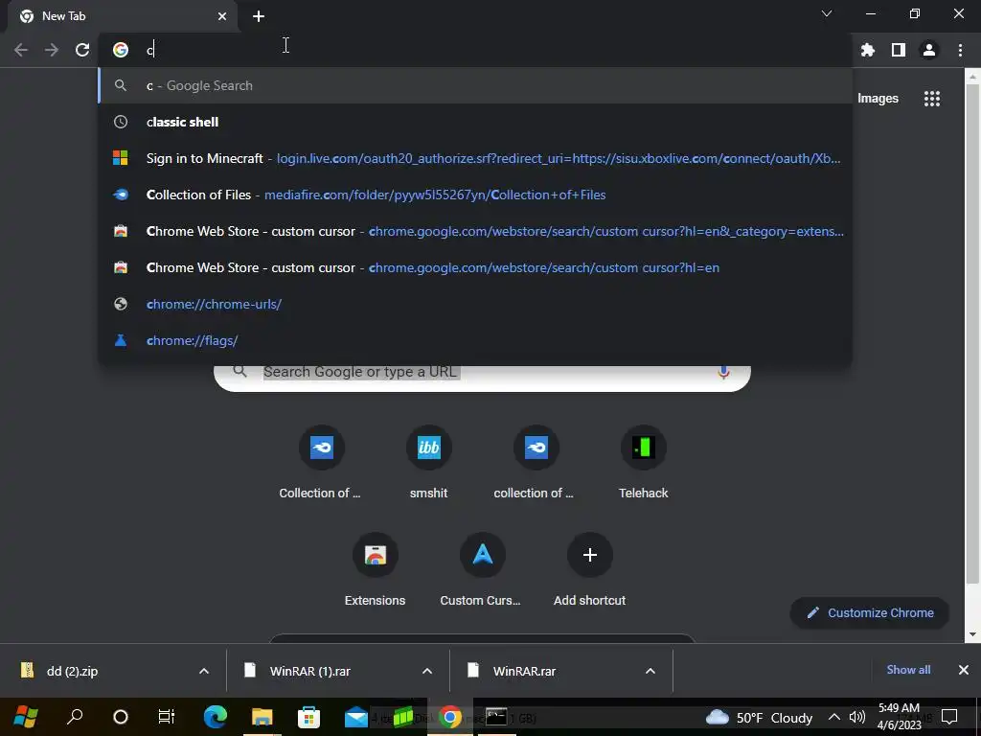Open lowercase 'collection of ...' shortcut
This screenshot has width=981, height=736.
pos(536,463)
